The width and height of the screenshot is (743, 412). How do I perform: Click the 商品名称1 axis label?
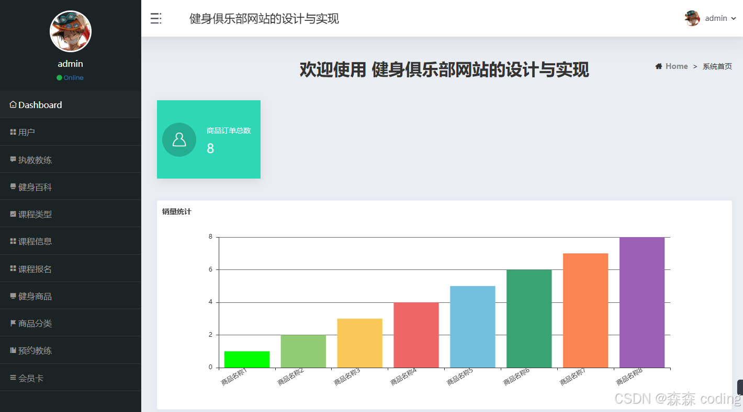point(234,377)
